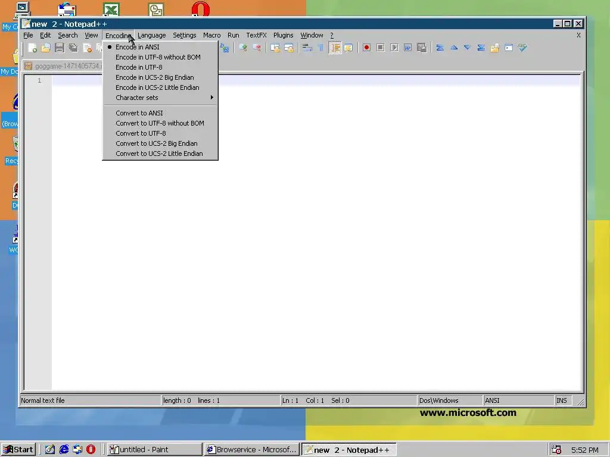Choose Encode in UTF-8
Screen dimensions: 610x457
coord(160,67)
